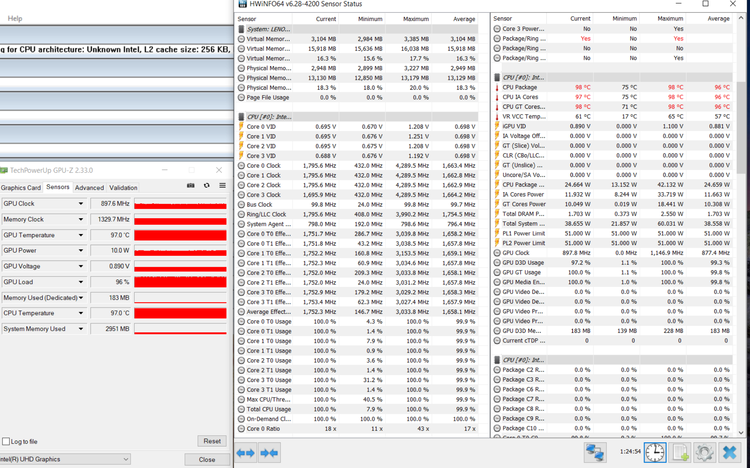
Task: Click the GPU Clock 897.6 MHz value field
Action: pyautogui.click(x=110, y=203)
